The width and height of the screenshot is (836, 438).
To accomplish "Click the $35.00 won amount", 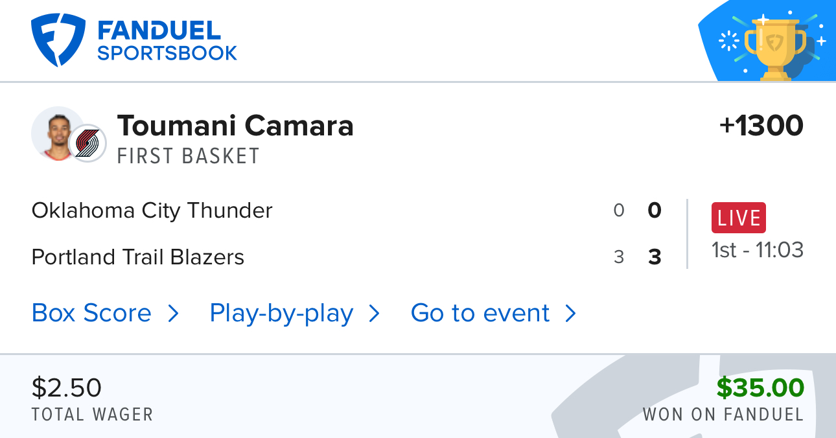I will coord(760,387).
